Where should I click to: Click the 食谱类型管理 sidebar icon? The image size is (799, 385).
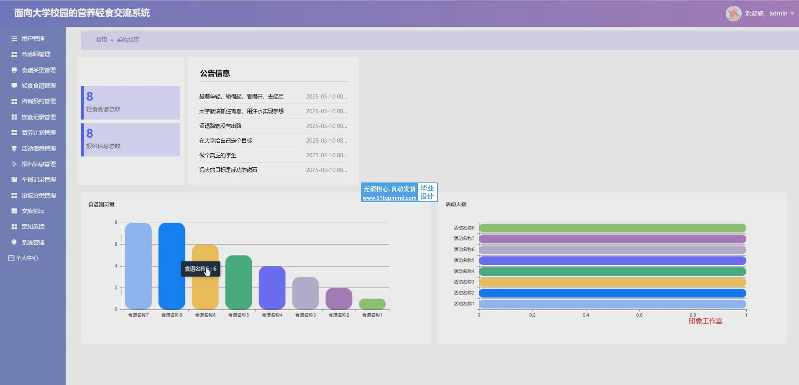[14, 70]
